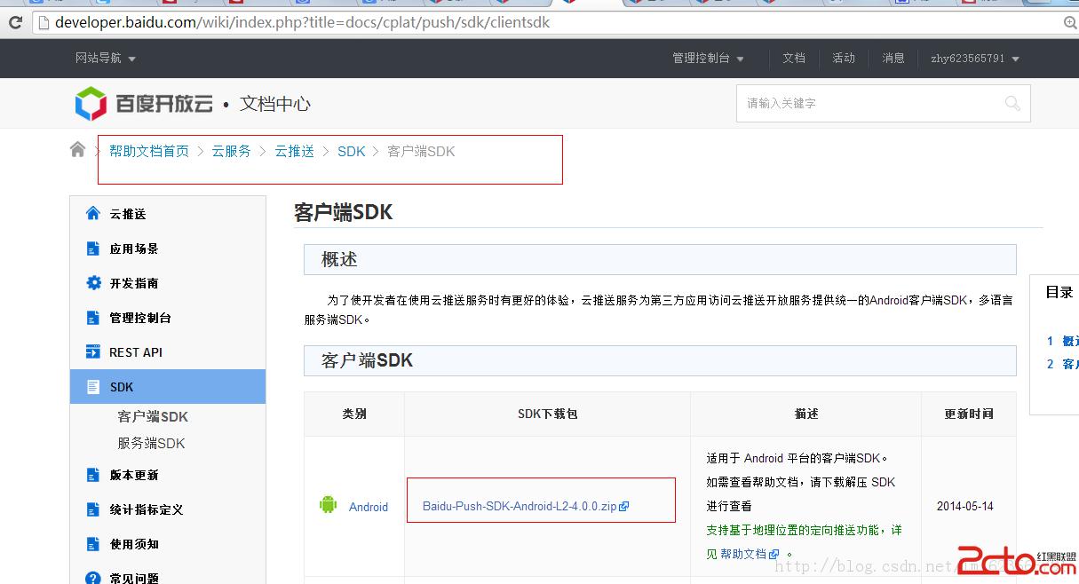Click the 常见问题 question mark icon
This screenshot has width=1079, height=584.
[x=93, y=578]
